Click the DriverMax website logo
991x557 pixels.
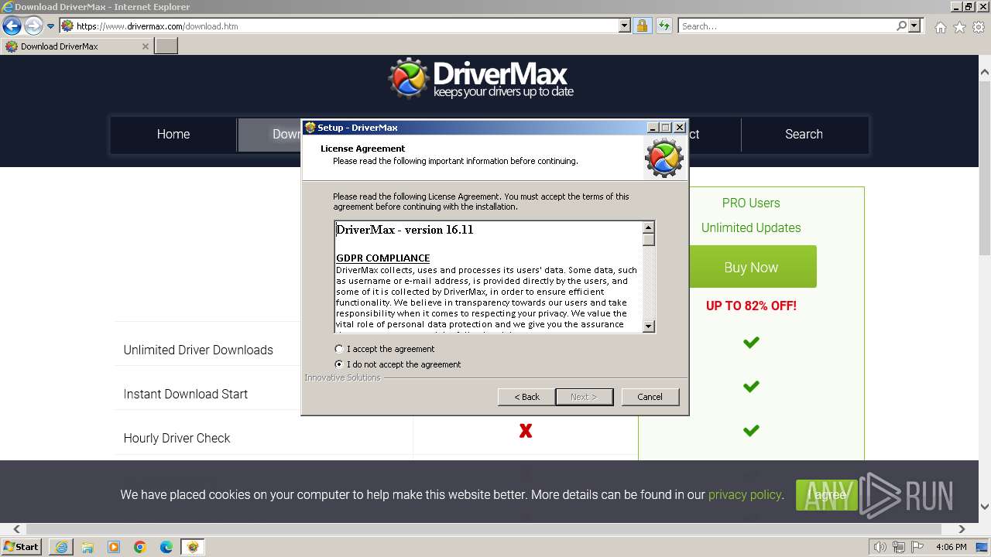point(481,79)
